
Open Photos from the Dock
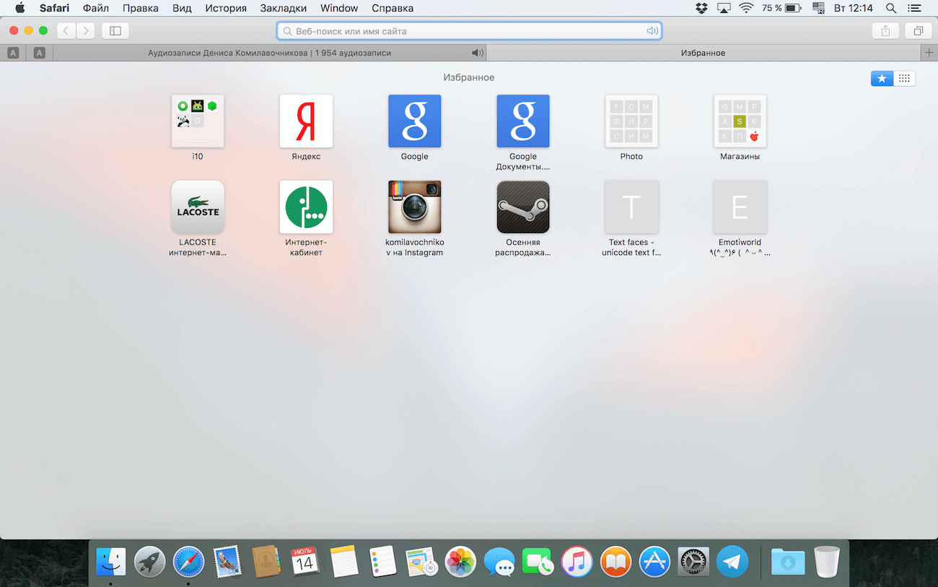(x=460, y=561)
